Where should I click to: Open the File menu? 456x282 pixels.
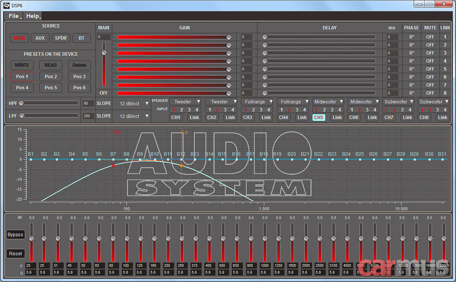13,16
